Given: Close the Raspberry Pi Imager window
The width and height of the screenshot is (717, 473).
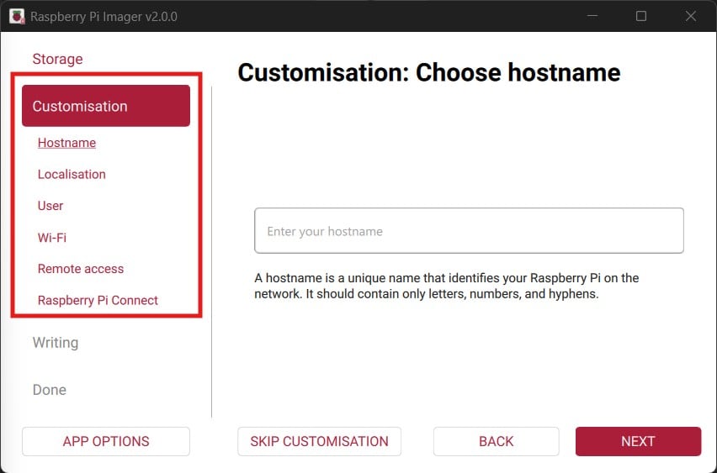Looking at the screenshot, I should tap(691, 16).
